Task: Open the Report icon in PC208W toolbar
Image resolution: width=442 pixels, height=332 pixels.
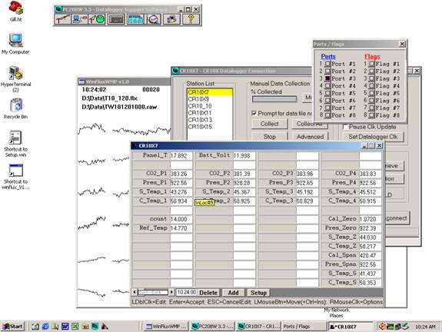Action: pos(135,19)
